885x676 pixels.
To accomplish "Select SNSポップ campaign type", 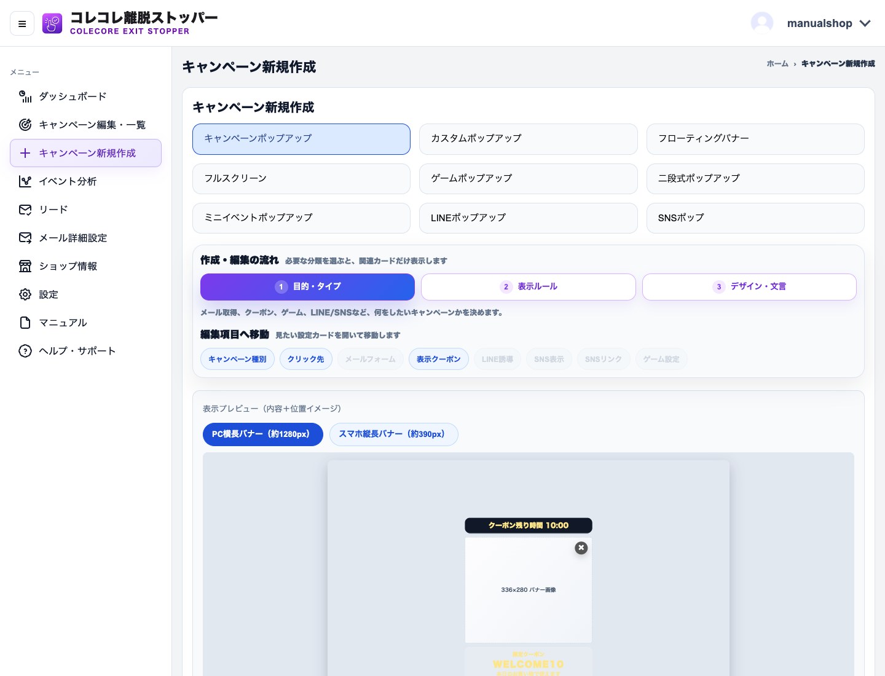I will point(755,218).
